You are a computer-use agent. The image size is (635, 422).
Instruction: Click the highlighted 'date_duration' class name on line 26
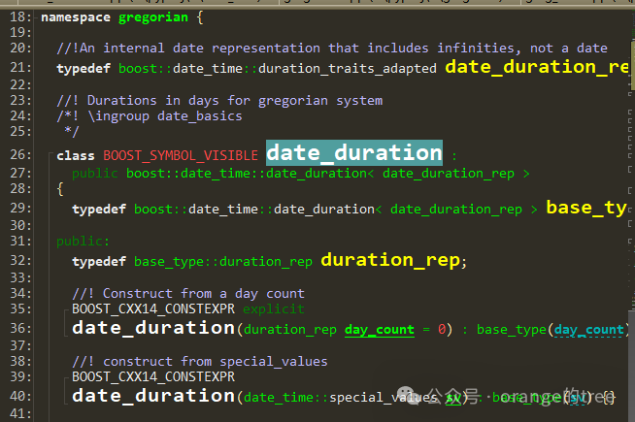coord(354,153)
